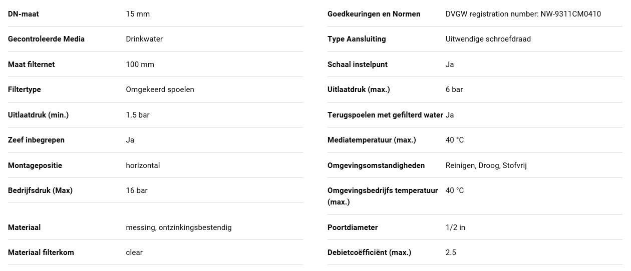Click the Type Aansluiting label

tap(357, 39)
